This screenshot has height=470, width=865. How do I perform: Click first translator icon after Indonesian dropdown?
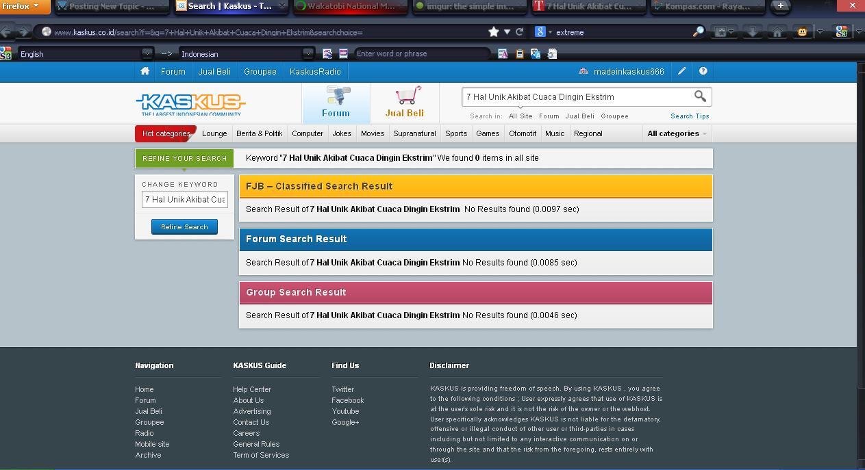click(x=327, y=53)
